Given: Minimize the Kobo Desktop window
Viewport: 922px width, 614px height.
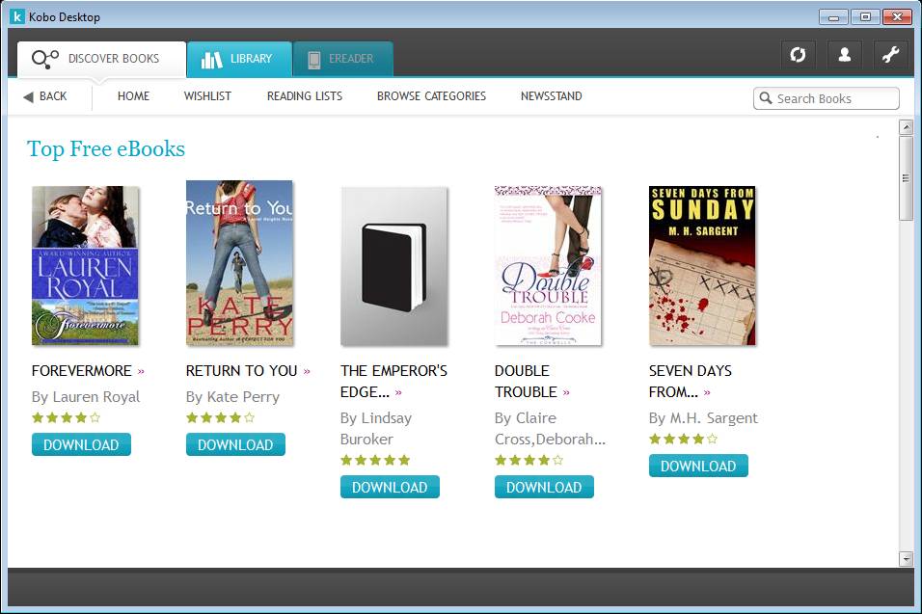Looking at the screenshot, I should pos(834,17).
